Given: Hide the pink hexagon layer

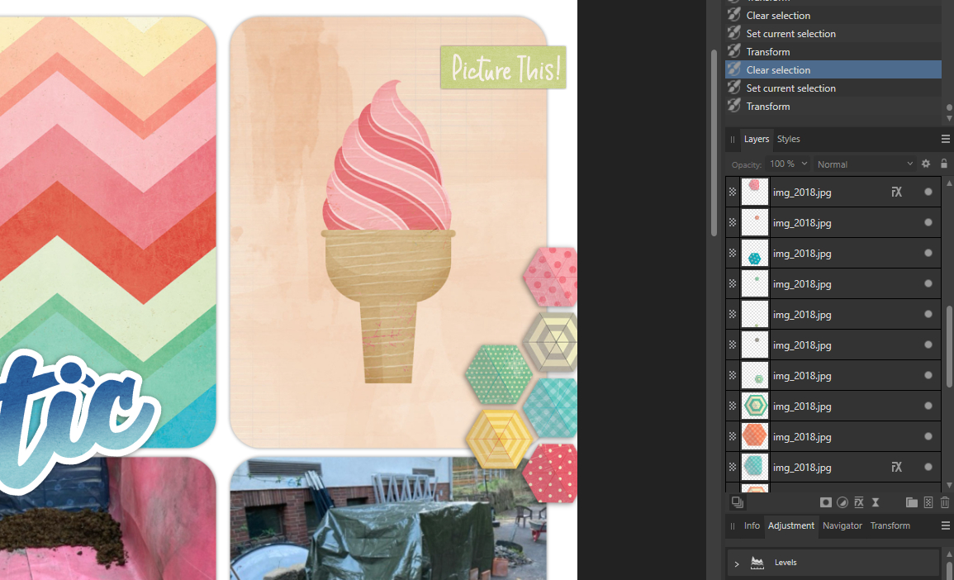Looking at the screenshot, I should 928,193.
